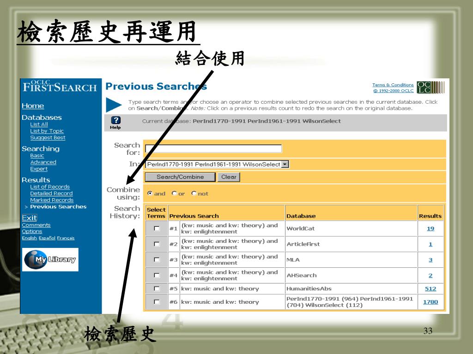Check the select box for search #3
The width and height of the screenshot is (473, 354).
[157, 260]
